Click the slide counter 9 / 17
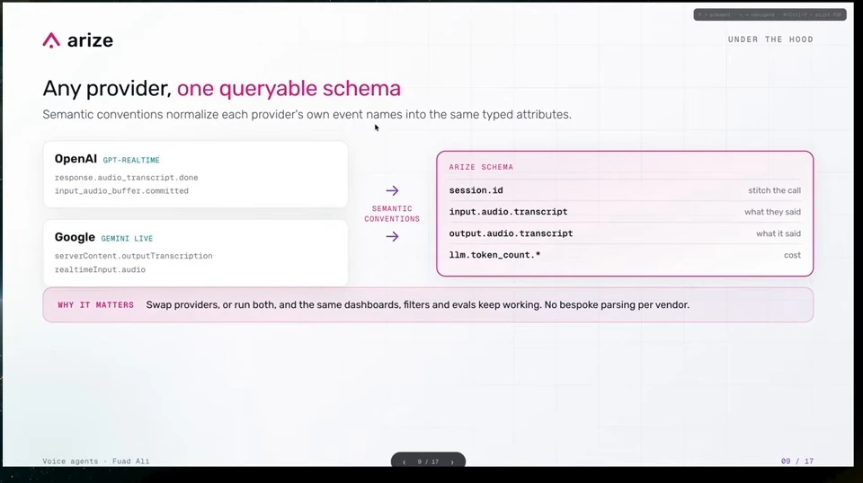Screen dimensions: 863x483 [x=428, y=462]
